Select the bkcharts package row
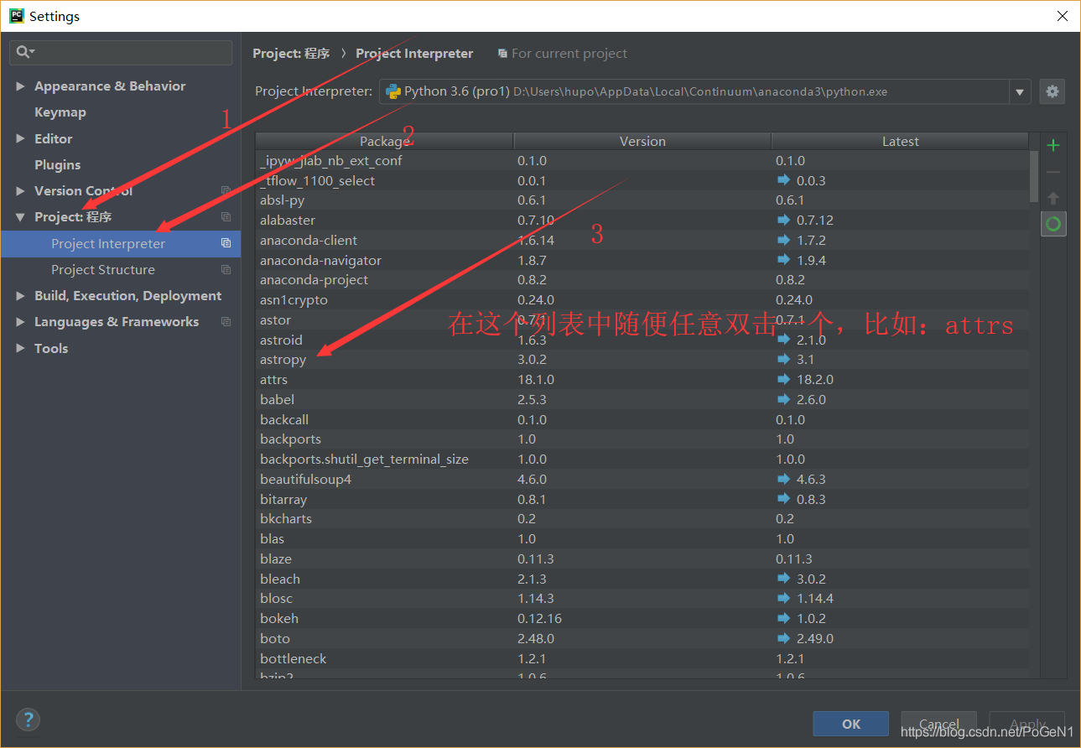 [x=642, y=518]
